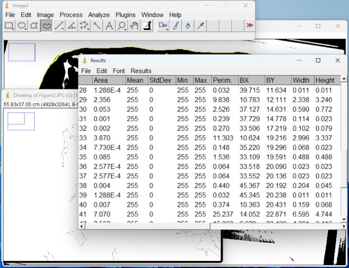Select the Oval selection tool
Image resolution: width=349 pixels, height=268 pixels.
(x=22, y=25)
